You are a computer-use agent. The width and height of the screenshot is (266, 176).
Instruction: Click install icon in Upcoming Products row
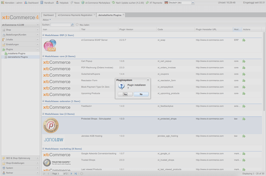(x=244, y=93)
